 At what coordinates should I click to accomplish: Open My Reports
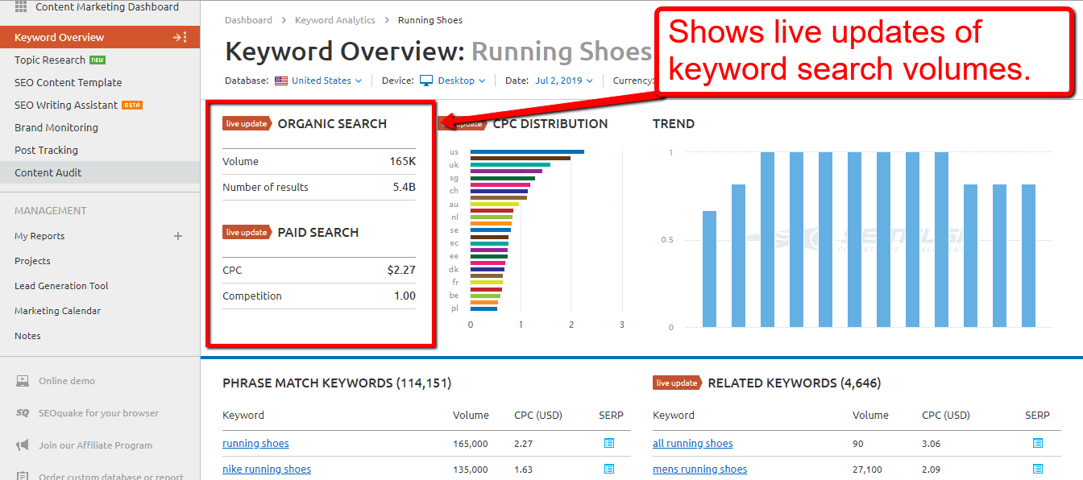(39, 236)
